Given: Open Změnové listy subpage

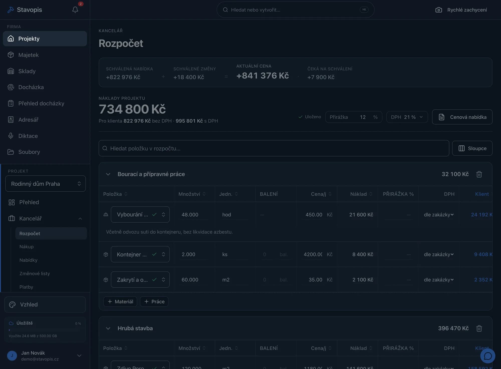Looking at the screenshot, I should point(51,273).
